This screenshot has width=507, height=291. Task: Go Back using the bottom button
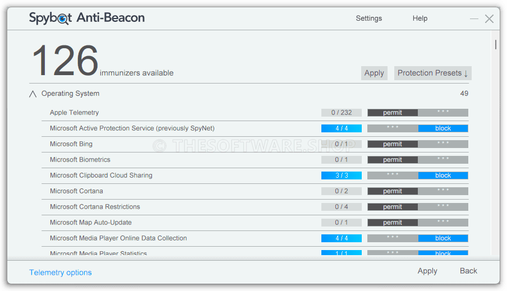click(468, 271)
